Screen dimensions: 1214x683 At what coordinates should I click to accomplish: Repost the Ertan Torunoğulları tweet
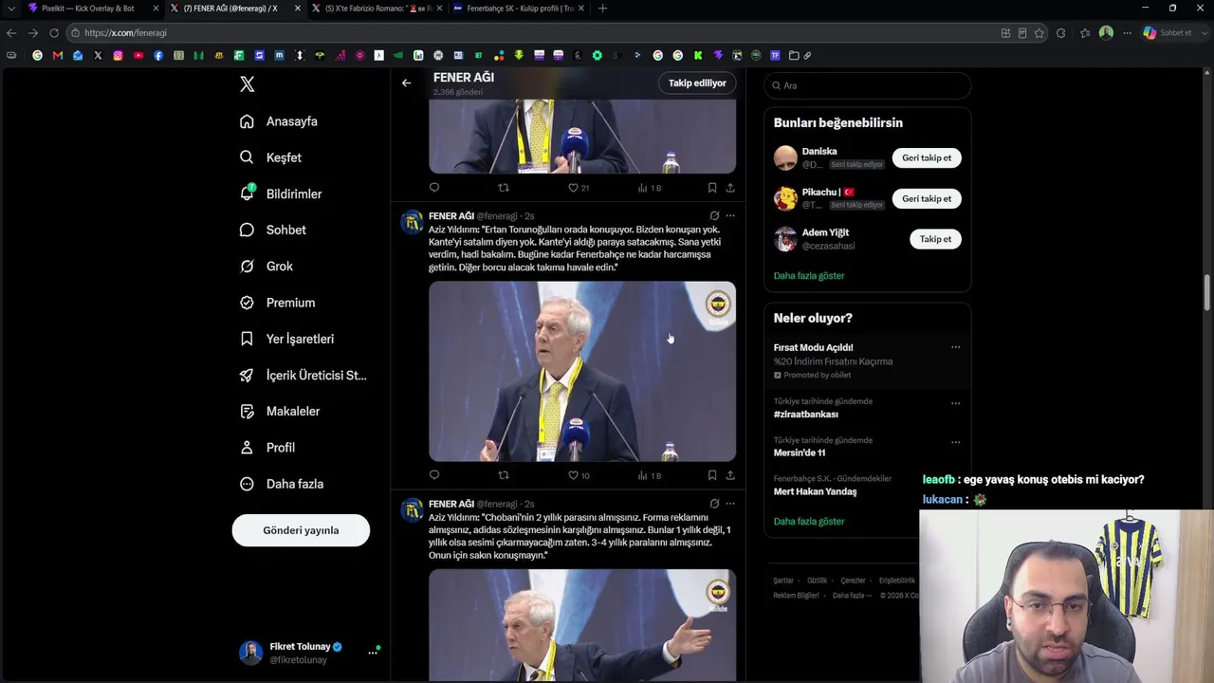[x=504, y=475]
